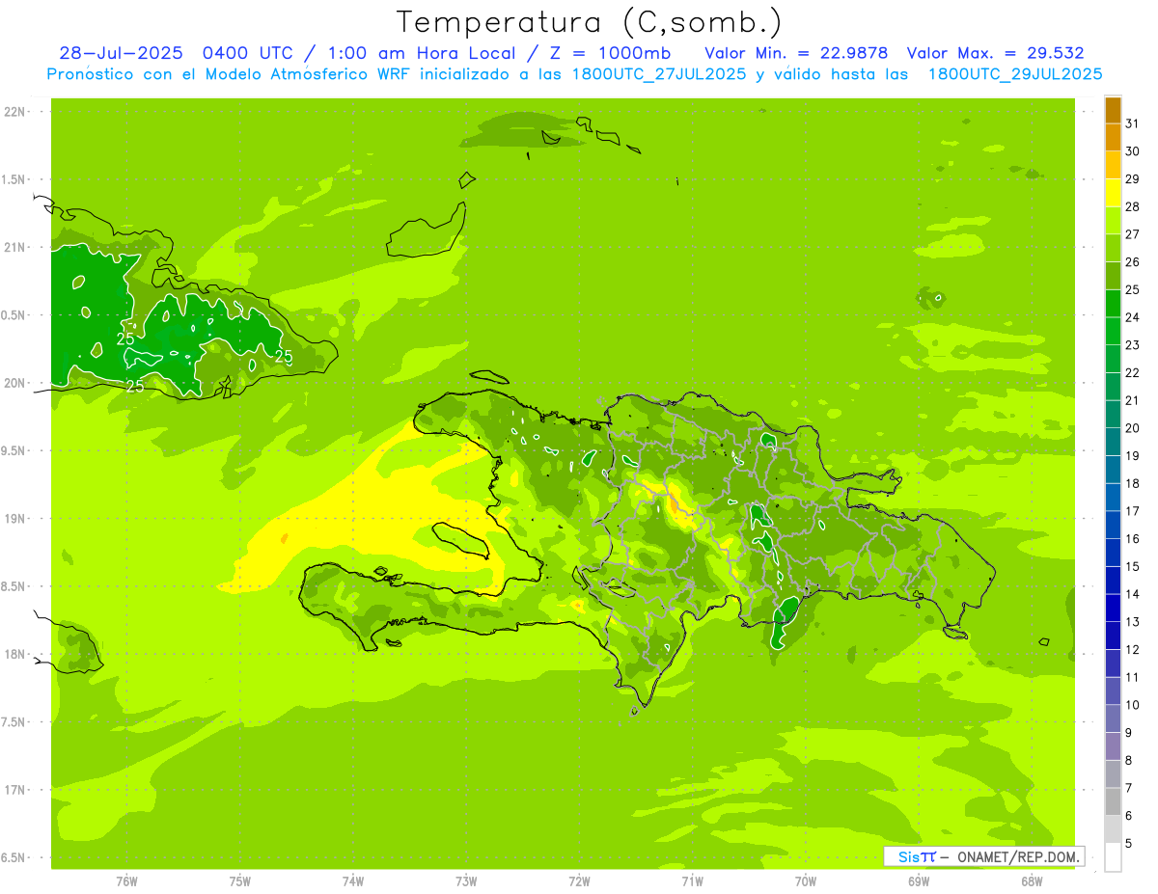Screen dimensions: 1158x894
Task: Click the legend value 24
Action: click(x=1132, y=317)
